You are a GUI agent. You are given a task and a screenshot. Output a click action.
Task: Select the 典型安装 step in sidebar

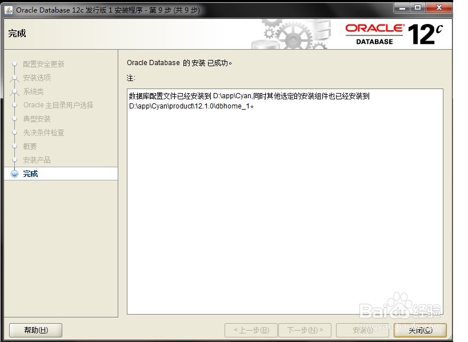pos(37,119)
